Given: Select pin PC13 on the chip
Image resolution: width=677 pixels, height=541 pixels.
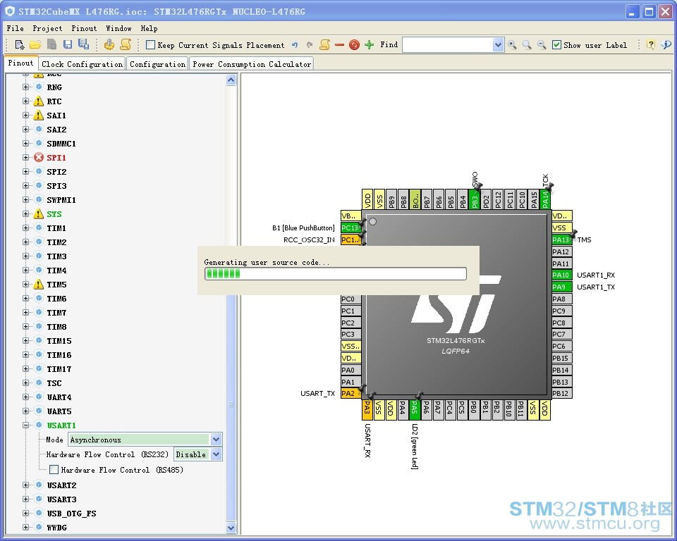Looking at the screenshot, I should (x=350, y=228).
